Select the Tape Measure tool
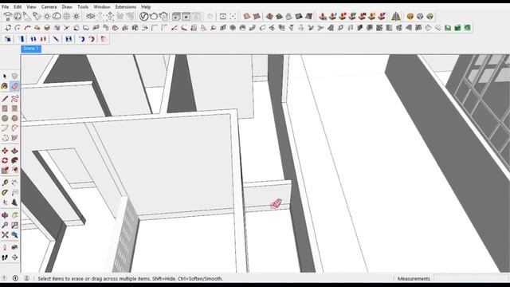This screenshot has height=287, width=510. coord(5,183)
